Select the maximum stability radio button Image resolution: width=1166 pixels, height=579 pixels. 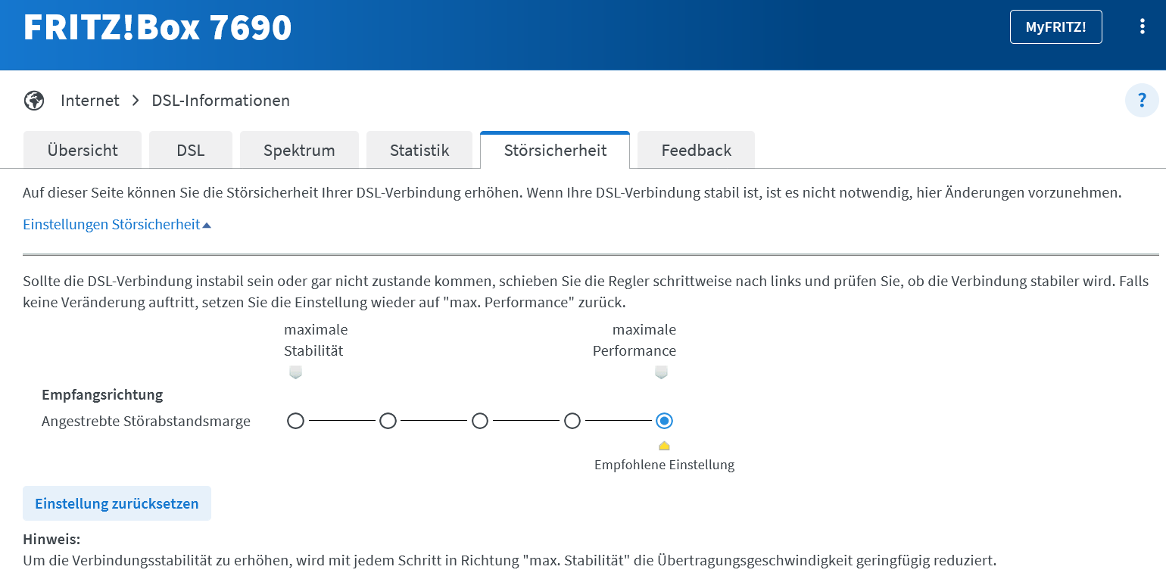pos(296,421)
